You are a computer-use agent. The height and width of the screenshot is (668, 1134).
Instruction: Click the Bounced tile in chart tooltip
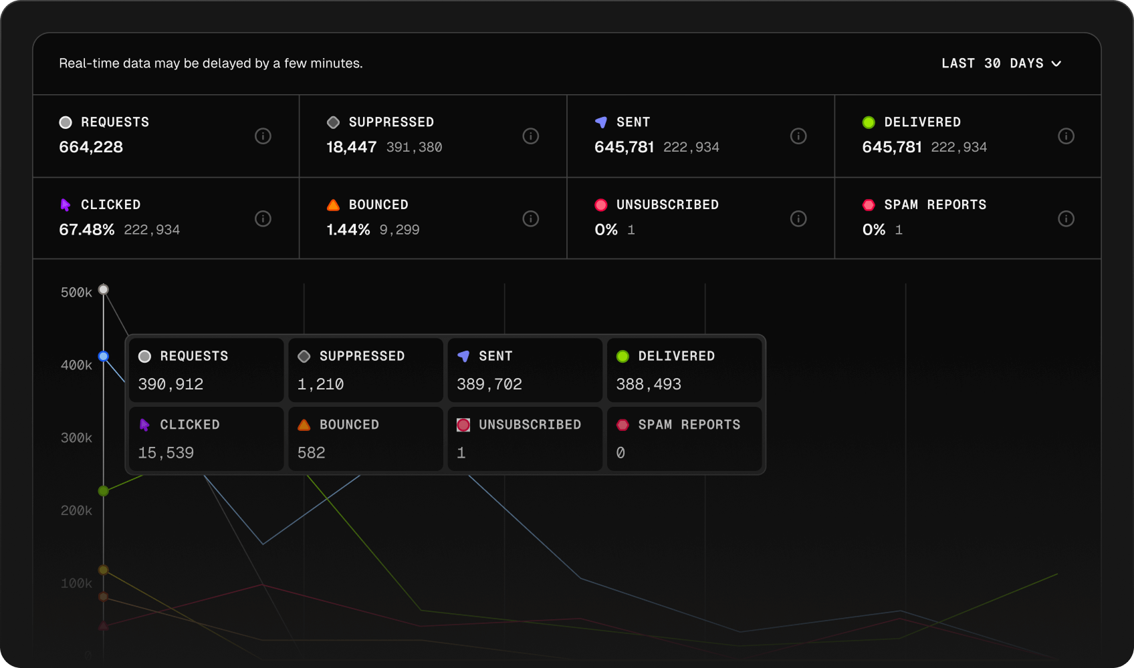(366, 439)
